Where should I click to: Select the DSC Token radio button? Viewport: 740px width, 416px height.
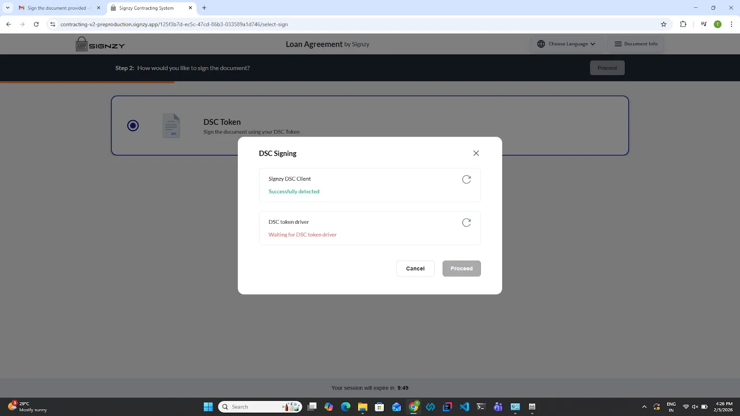coord(133,125)
